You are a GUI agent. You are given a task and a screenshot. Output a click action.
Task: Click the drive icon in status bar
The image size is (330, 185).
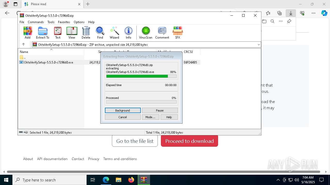click(21, 132)
